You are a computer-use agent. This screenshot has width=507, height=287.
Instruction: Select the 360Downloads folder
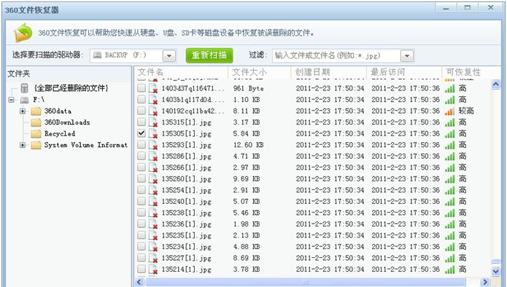coord(67,122)
